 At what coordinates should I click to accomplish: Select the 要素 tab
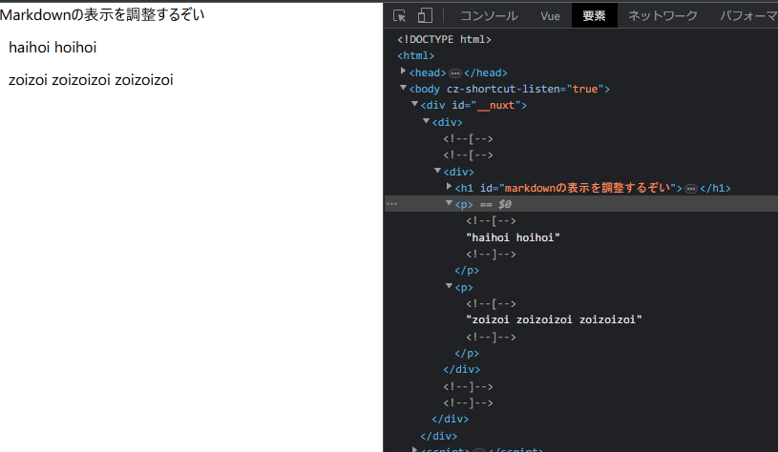(x=594, y=16)
